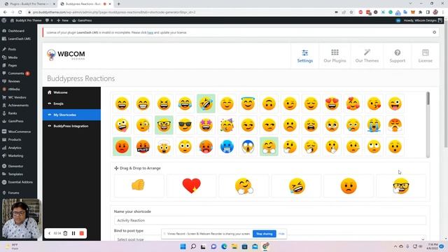Select the nerd reaction in arrange row
The image size is (448, 252).
(401, 185)
